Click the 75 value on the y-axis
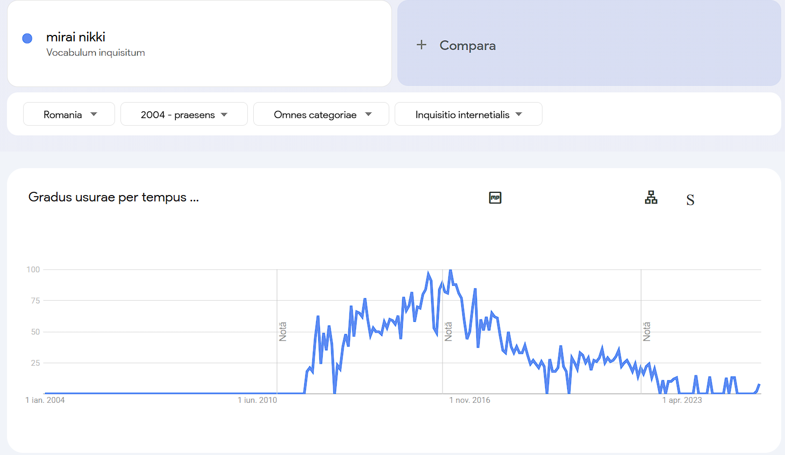The image size is (785, 455). (x=35, y=301)
